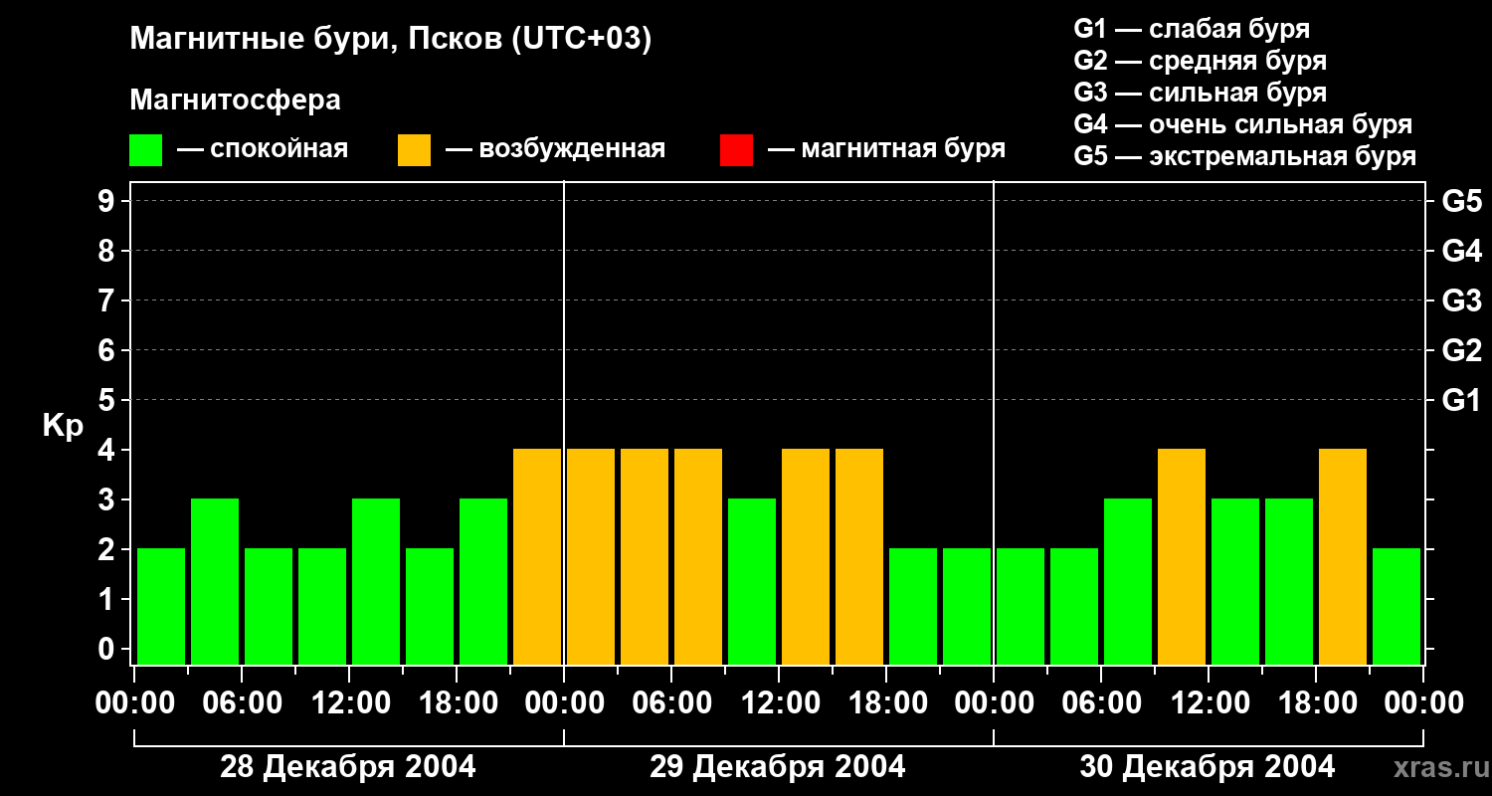Click the 30 December 00:00–03:00 green bar
The height and width of the screenshot is (796, 1492).
point(1021,606)
